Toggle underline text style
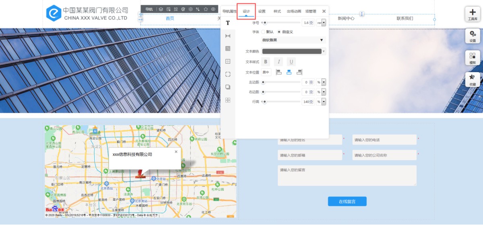 291,62
